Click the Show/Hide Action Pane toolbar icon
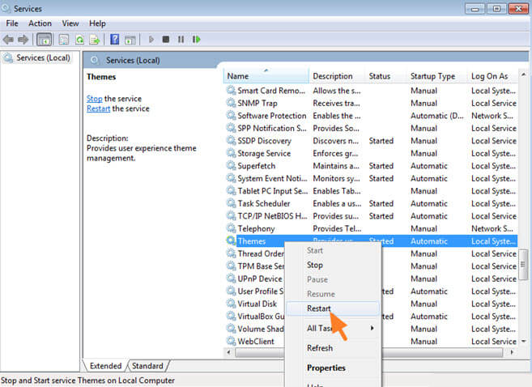The image size is (532, 387). tap(130, 40)
